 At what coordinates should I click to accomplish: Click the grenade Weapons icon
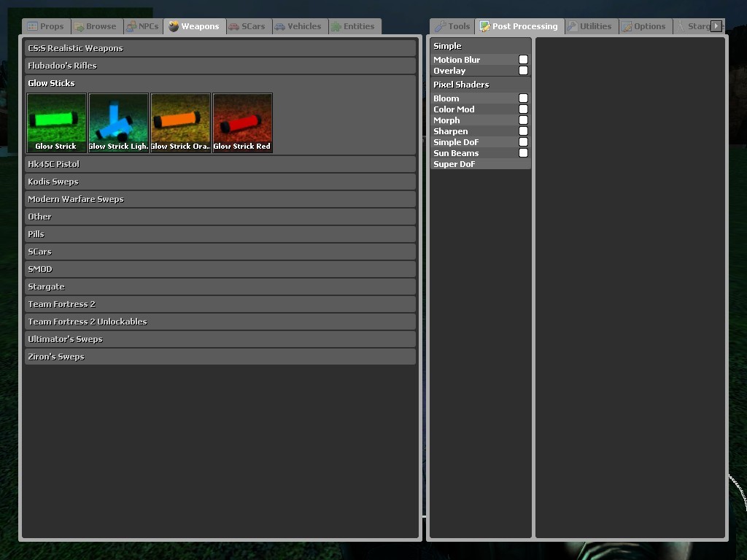[175, 26]
